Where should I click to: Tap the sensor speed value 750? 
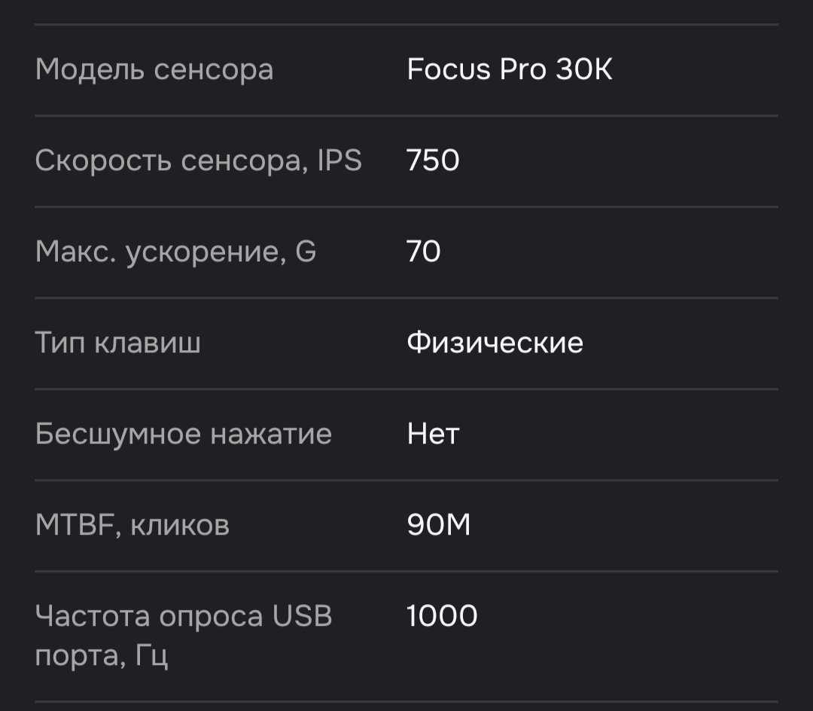[x=433, y=161]
